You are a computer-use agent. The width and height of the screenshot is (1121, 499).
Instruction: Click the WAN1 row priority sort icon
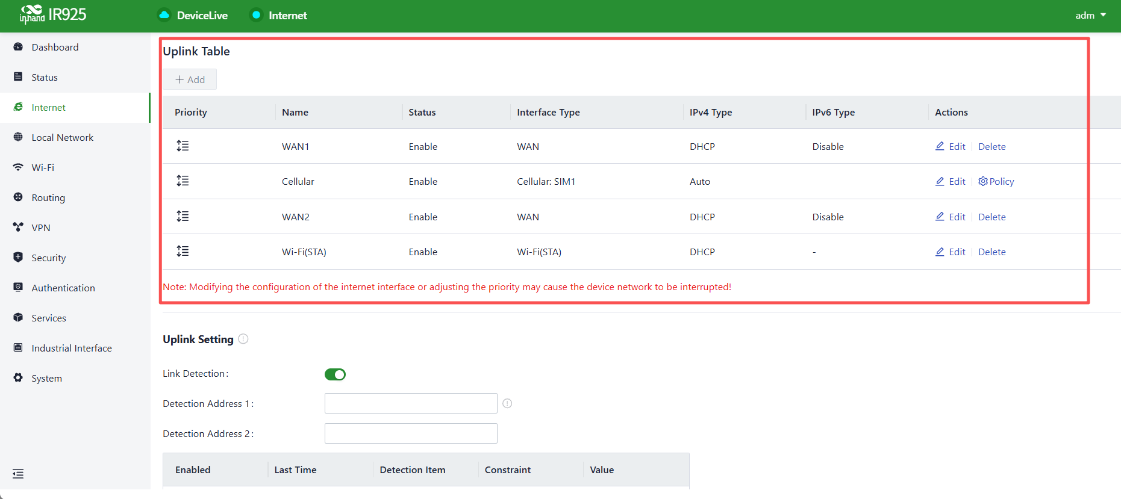click(x=183, y=146)
